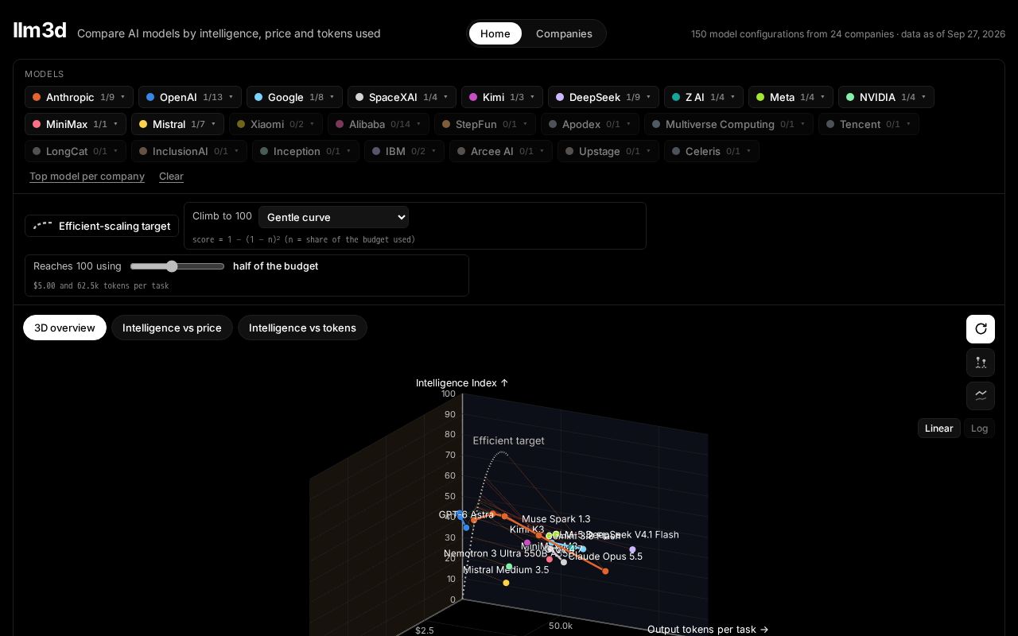Click the Muse Spark 1.3 chart label

coord(556,519)
